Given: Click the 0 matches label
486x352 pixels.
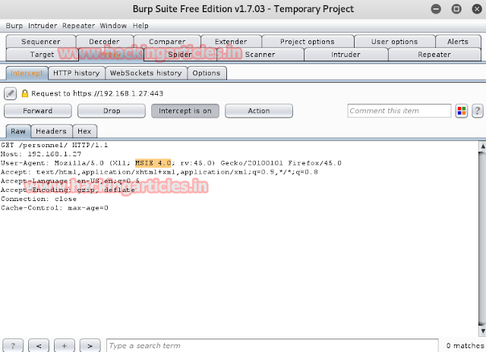Looking at the screenshot, I should [x=465, y=345].
